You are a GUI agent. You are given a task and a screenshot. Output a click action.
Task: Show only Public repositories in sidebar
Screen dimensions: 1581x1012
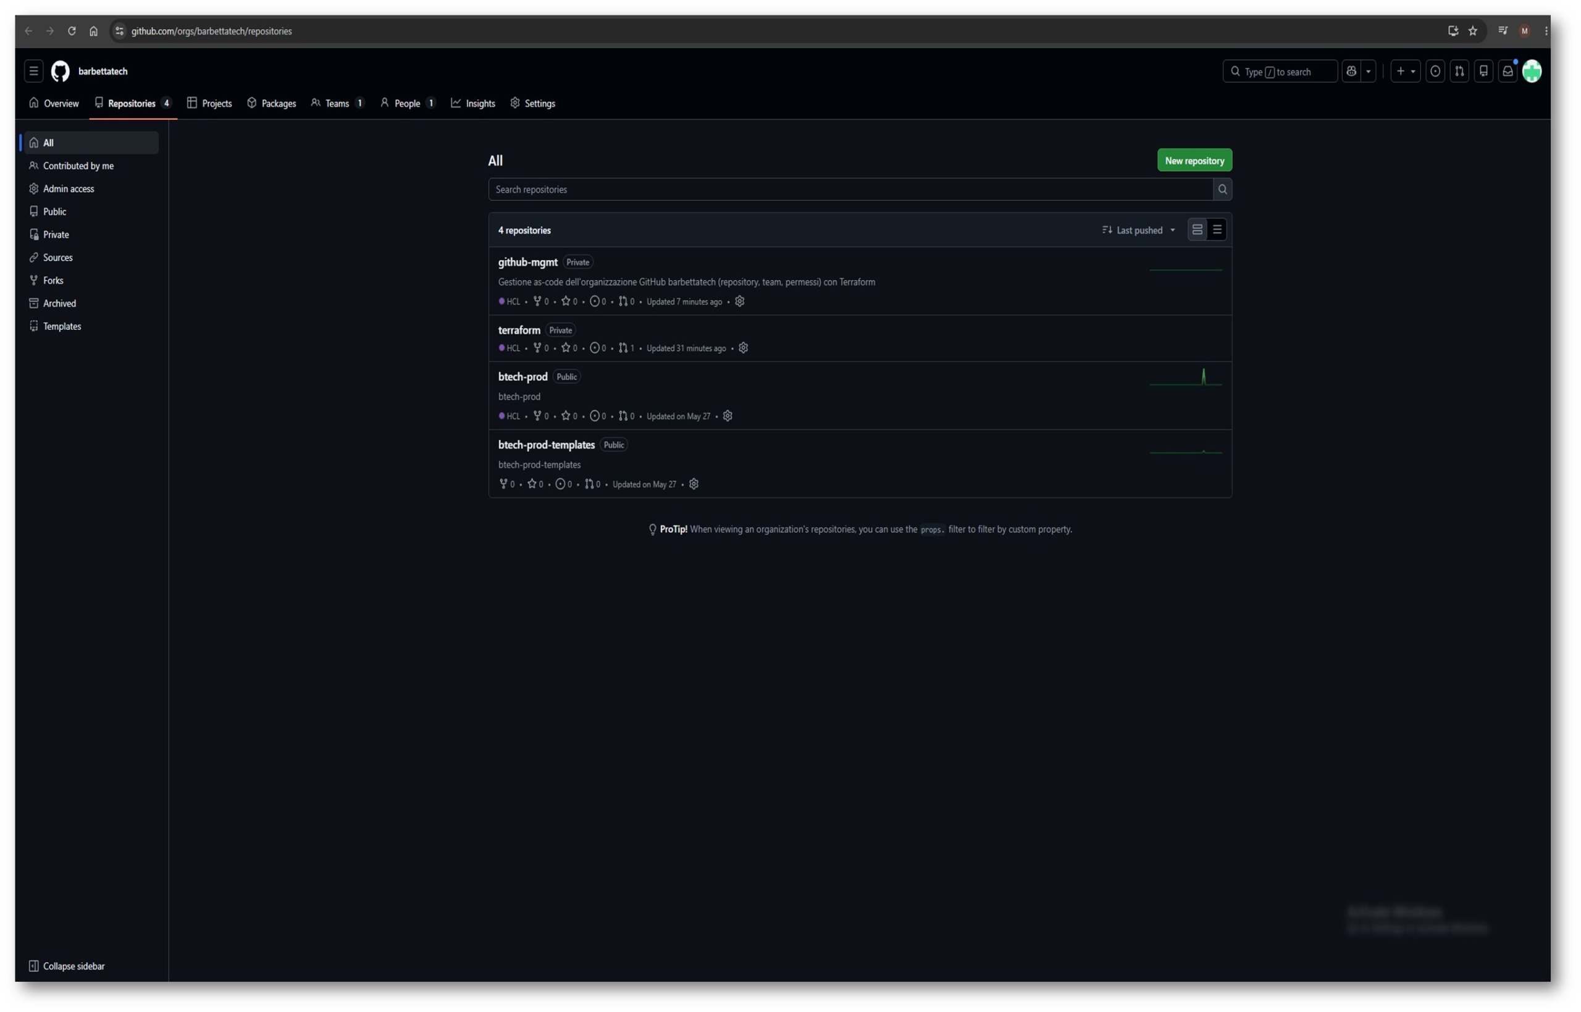point(90,211)
